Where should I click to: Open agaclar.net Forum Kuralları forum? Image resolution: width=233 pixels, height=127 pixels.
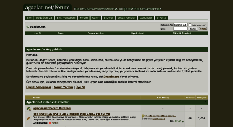52,108
